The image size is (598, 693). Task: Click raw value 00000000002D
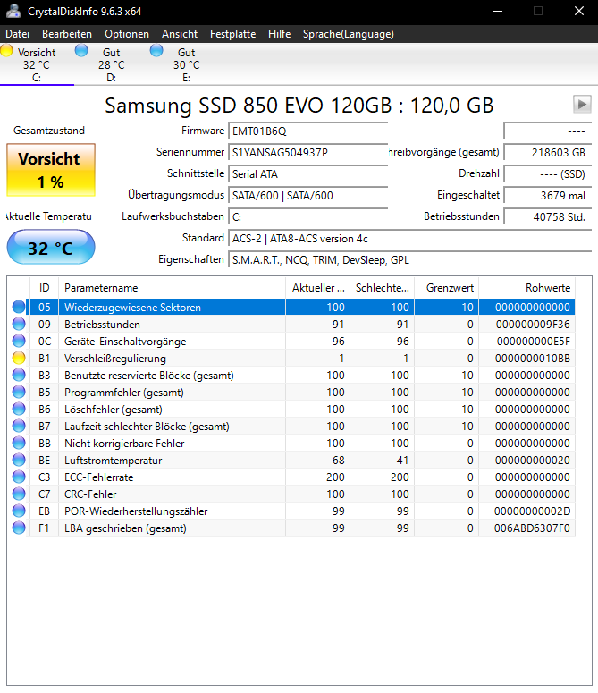pyautogui.click(x=532, y=511)
